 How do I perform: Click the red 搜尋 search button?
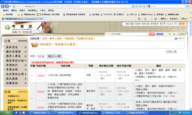(152, 34)
